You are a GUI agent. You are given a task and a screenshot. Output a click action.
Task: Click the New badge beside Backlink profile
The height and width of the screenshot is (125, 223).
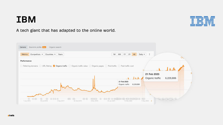pyautogui.click(x=44, y=47)
